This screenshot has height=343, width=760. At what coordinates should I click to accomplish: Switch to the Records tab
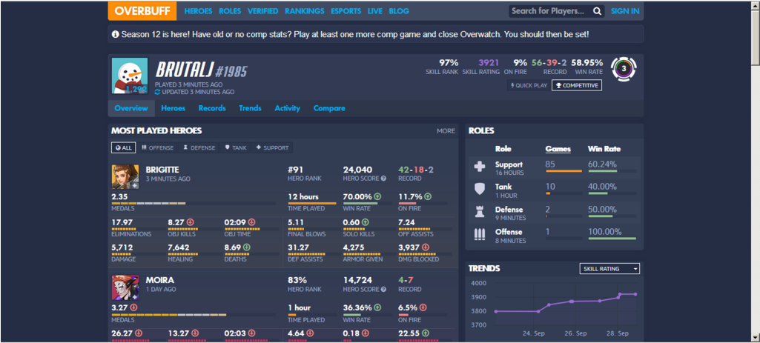(x=212, y=108)
